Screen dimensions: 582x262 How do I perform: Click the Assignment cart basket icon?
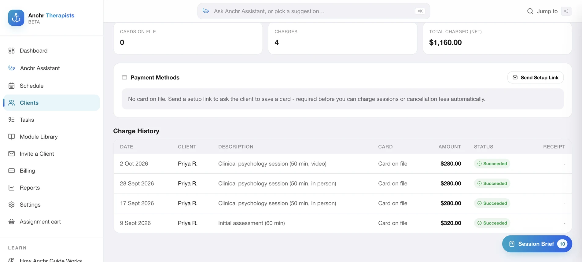(x=12, y=222)
